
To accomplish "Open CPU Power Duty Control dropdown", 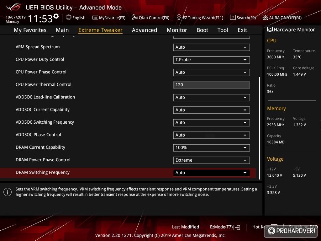I will click(x=212, y=60).
